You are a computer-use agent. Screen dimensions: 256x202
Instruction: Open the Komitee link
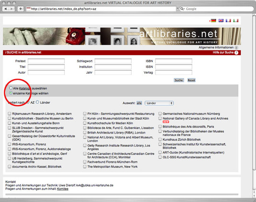point(63,189)
